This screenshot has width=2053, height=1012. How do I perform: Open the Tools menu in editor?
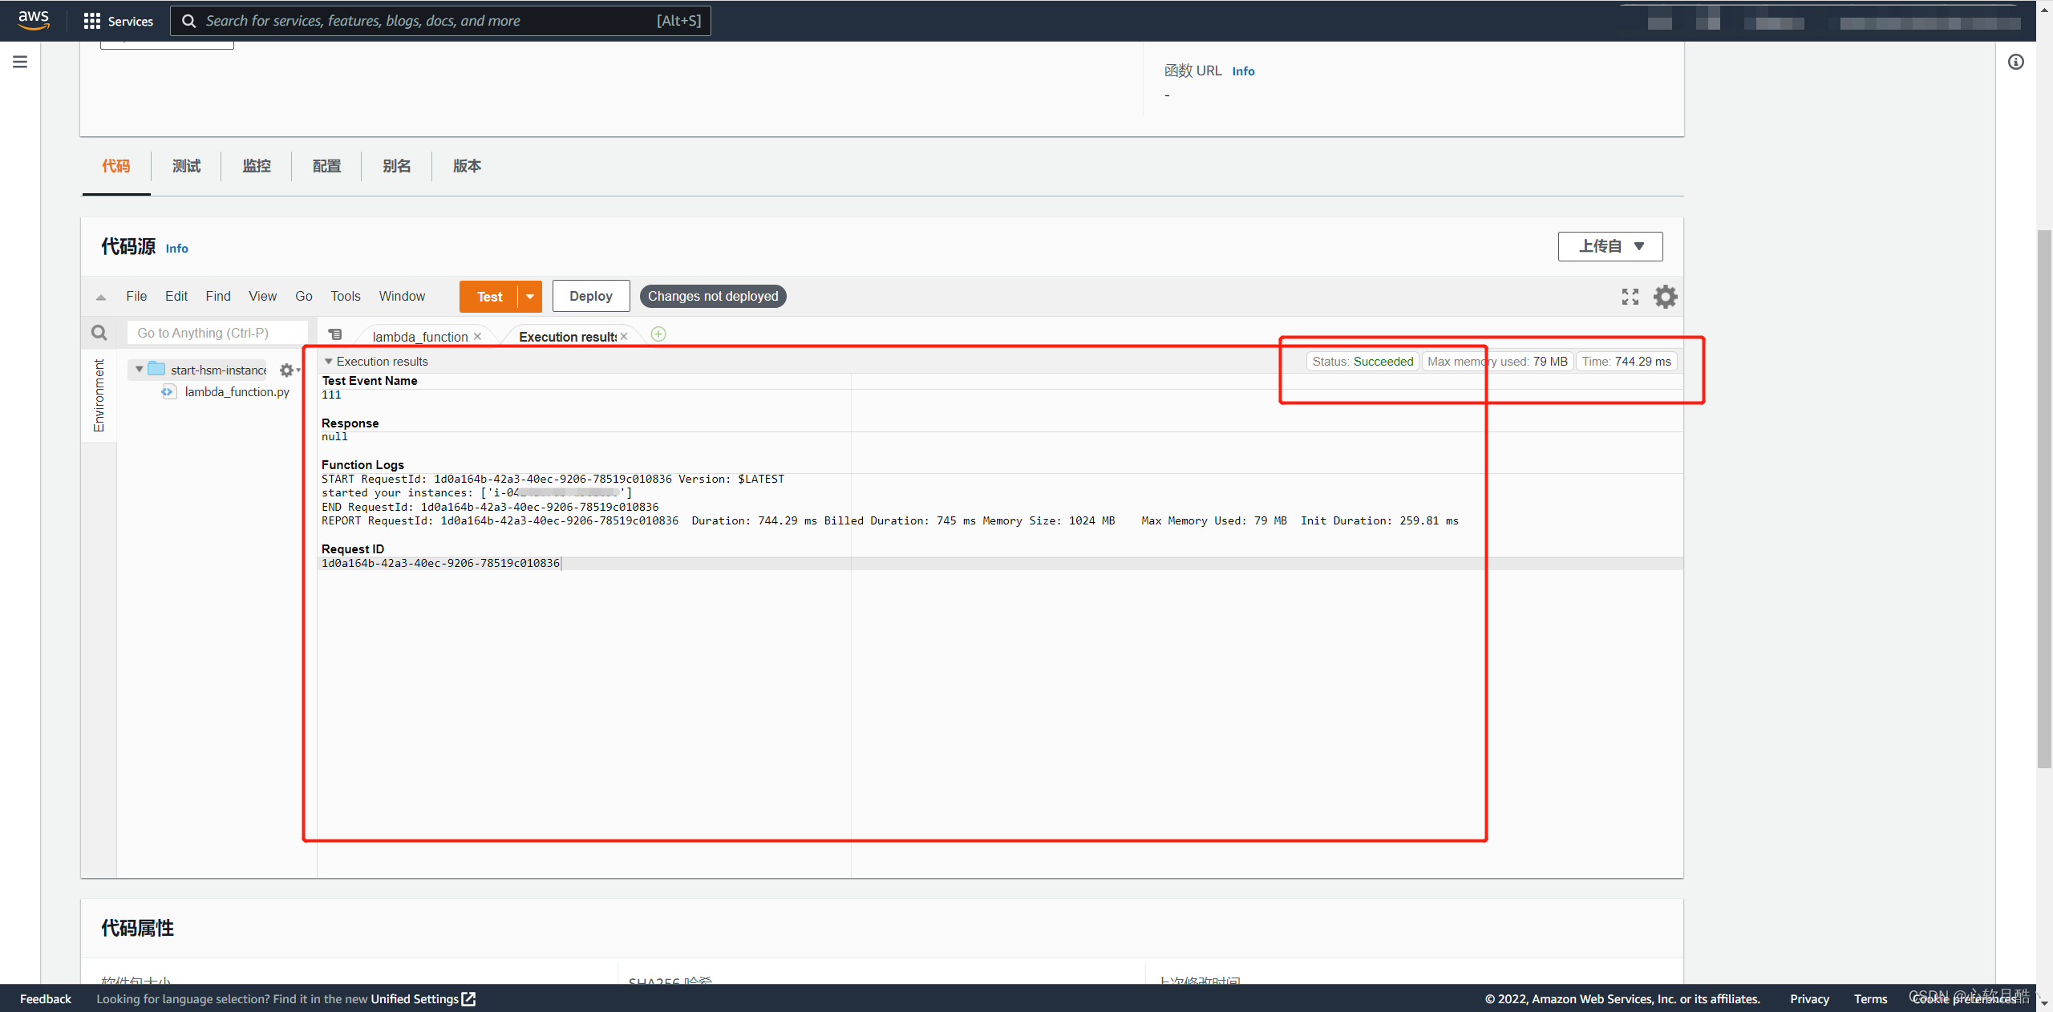point(345,296)
